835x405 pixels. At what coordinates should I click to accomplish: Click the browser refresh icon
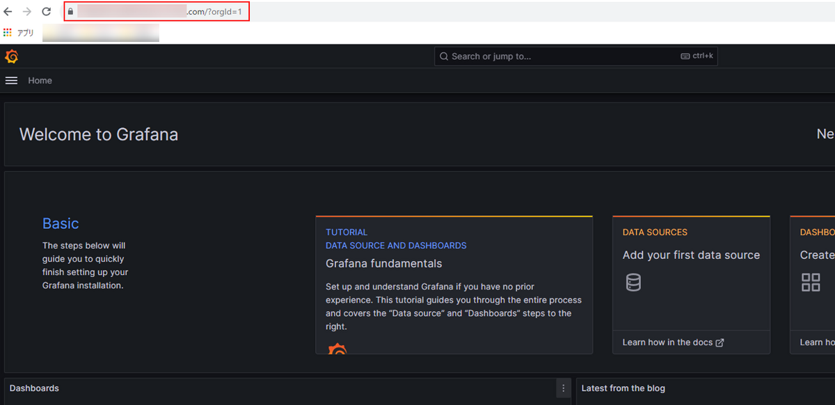47,11
